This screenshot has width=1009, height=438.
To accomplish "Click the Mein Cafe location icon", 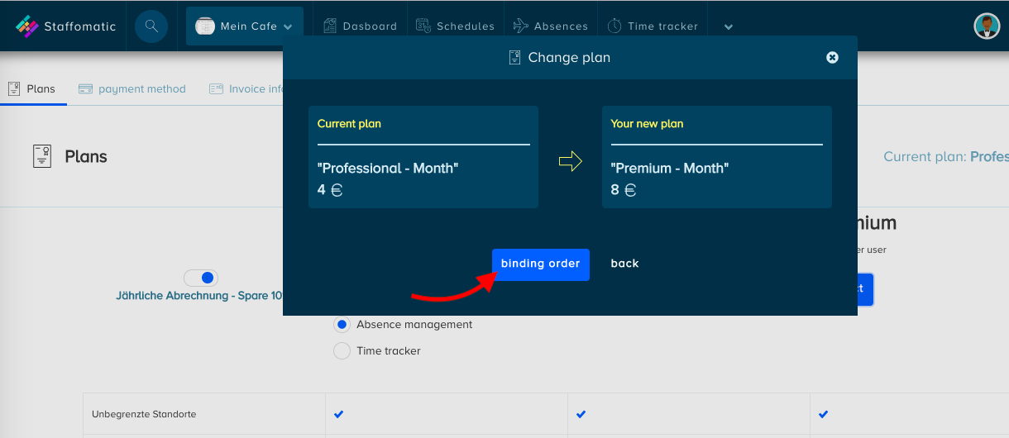I will [x=205, y=26].
